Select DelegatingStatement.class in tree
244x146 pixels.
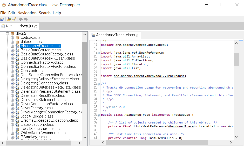[x=43, y=100]
